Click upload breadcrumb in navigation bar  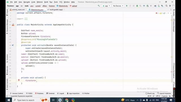[73, 6]
